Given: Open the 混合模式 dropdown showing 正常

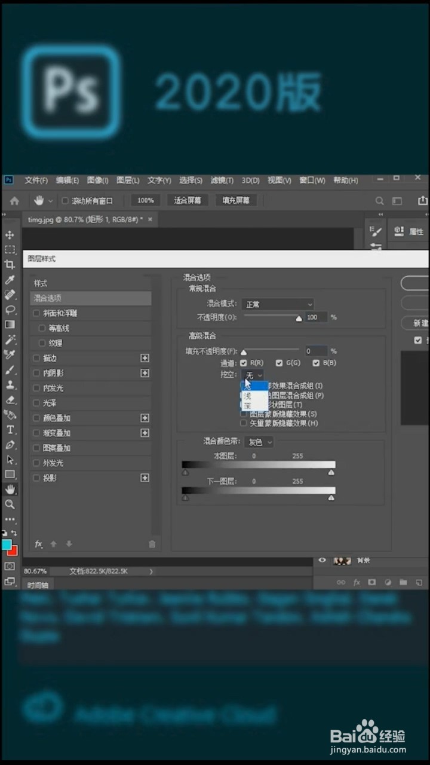Looking at the screenshot, I should coord(278,304).
